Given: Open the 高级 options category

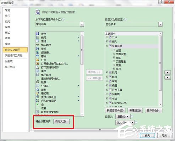Looking at the screenshot, I should point(7,44).
